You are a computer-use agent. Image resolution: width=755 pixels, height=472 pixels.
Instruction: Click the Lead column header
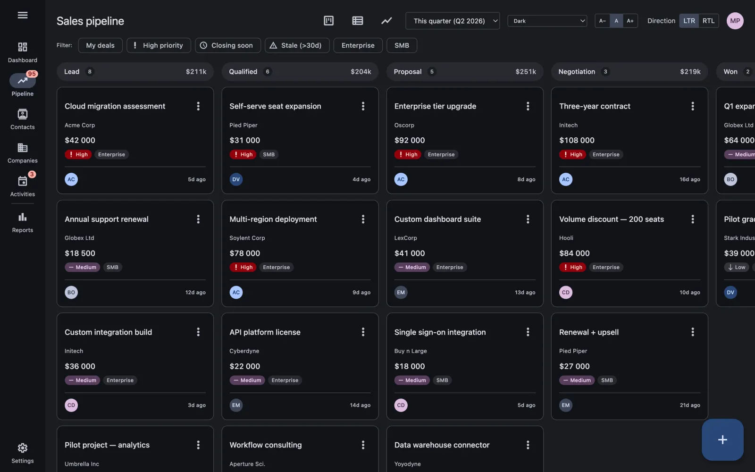[135, 72]
